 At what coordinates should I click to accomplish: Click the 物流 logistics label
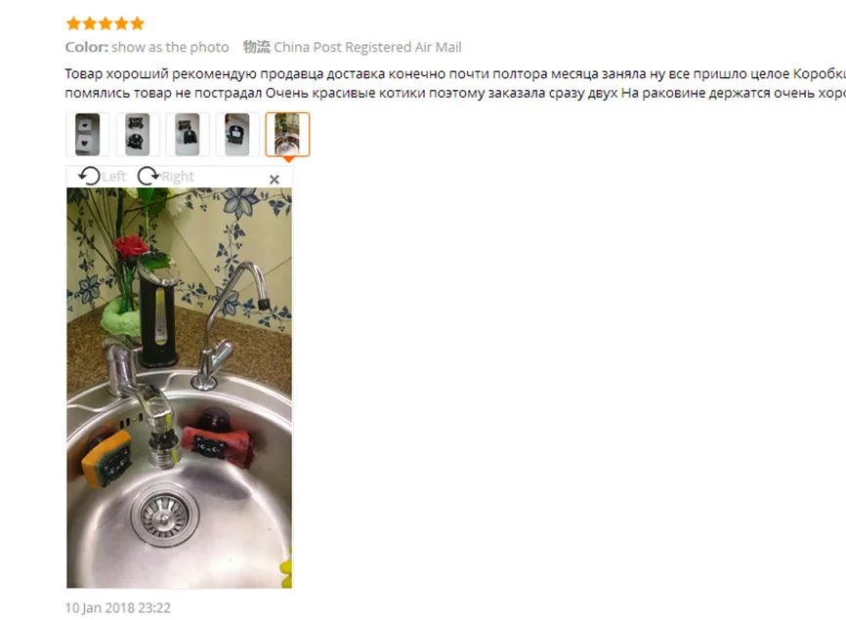[256, 47]
